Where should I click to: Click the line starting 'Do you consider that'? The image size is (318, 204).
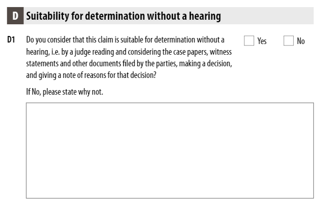(125, 40)
